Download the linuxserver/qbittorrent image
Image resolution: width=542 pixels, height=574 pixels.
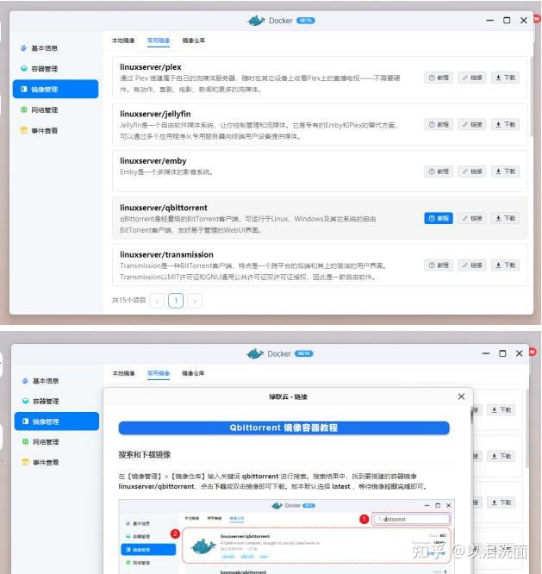coord(505,218)
